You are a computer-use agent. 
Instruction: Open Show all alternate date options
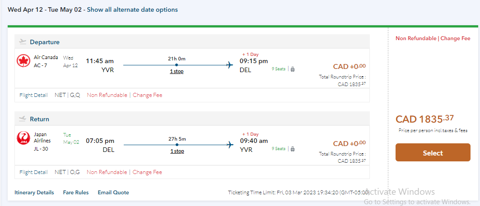[132, 9]
